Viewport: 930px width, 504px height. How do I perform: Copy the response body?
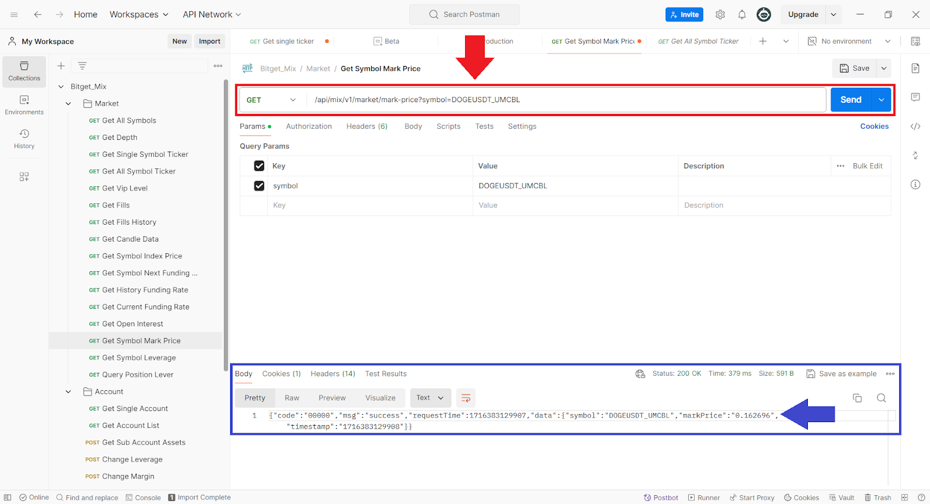coord(857,398)
